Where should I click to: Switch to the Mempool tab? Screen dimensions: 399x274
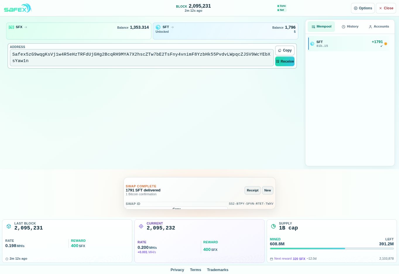(321, 27)
